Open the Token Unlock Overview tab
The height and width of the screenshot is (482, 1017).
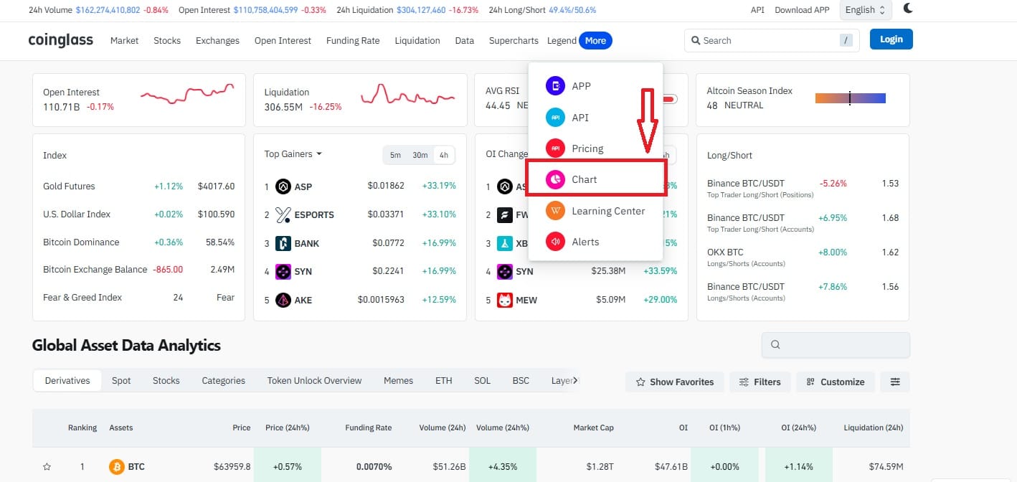click(x=314, y=381)
